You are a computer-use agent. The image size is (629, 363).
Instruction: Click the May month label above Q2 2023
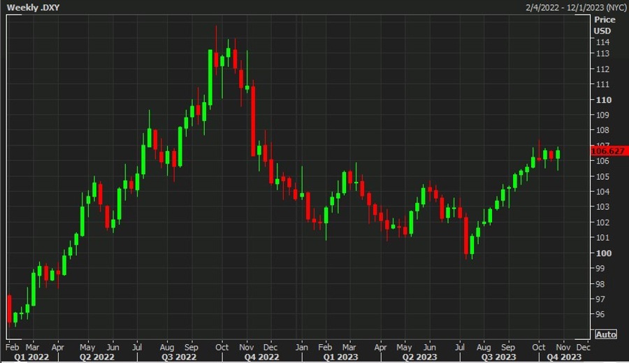(x=405, y=348)
